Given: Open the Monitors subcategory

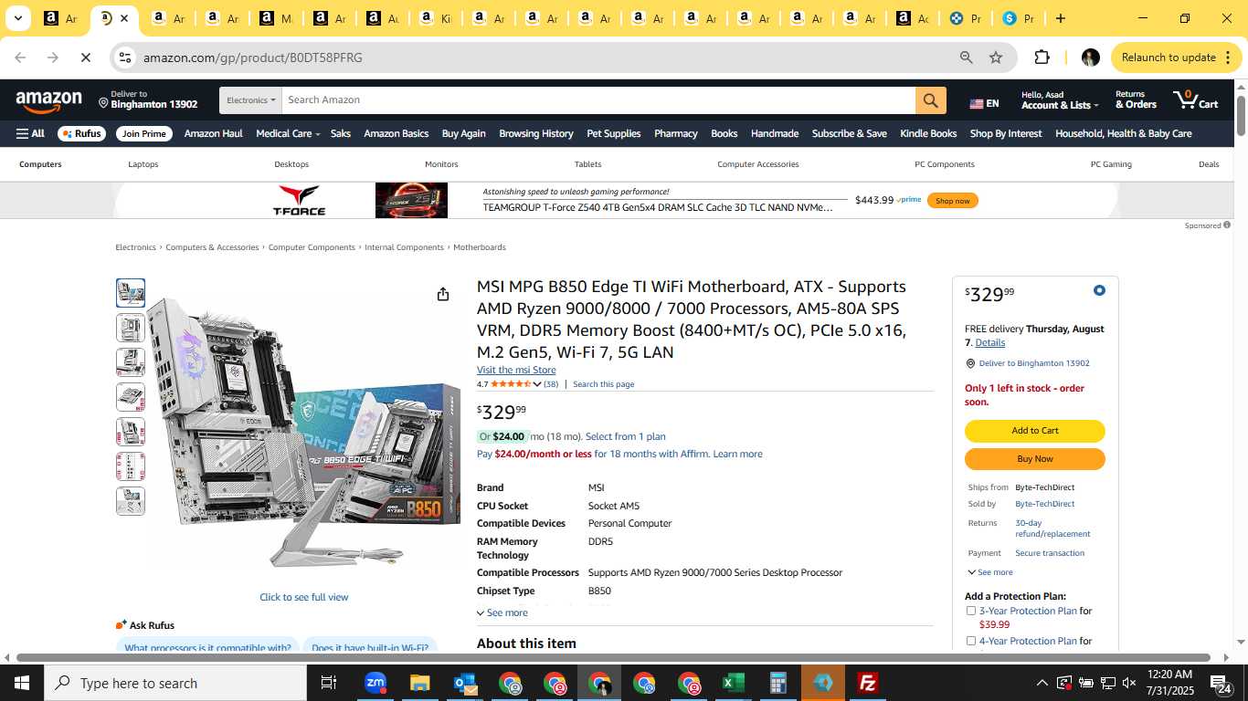Looking at the screenshot, I should [441, 164].
